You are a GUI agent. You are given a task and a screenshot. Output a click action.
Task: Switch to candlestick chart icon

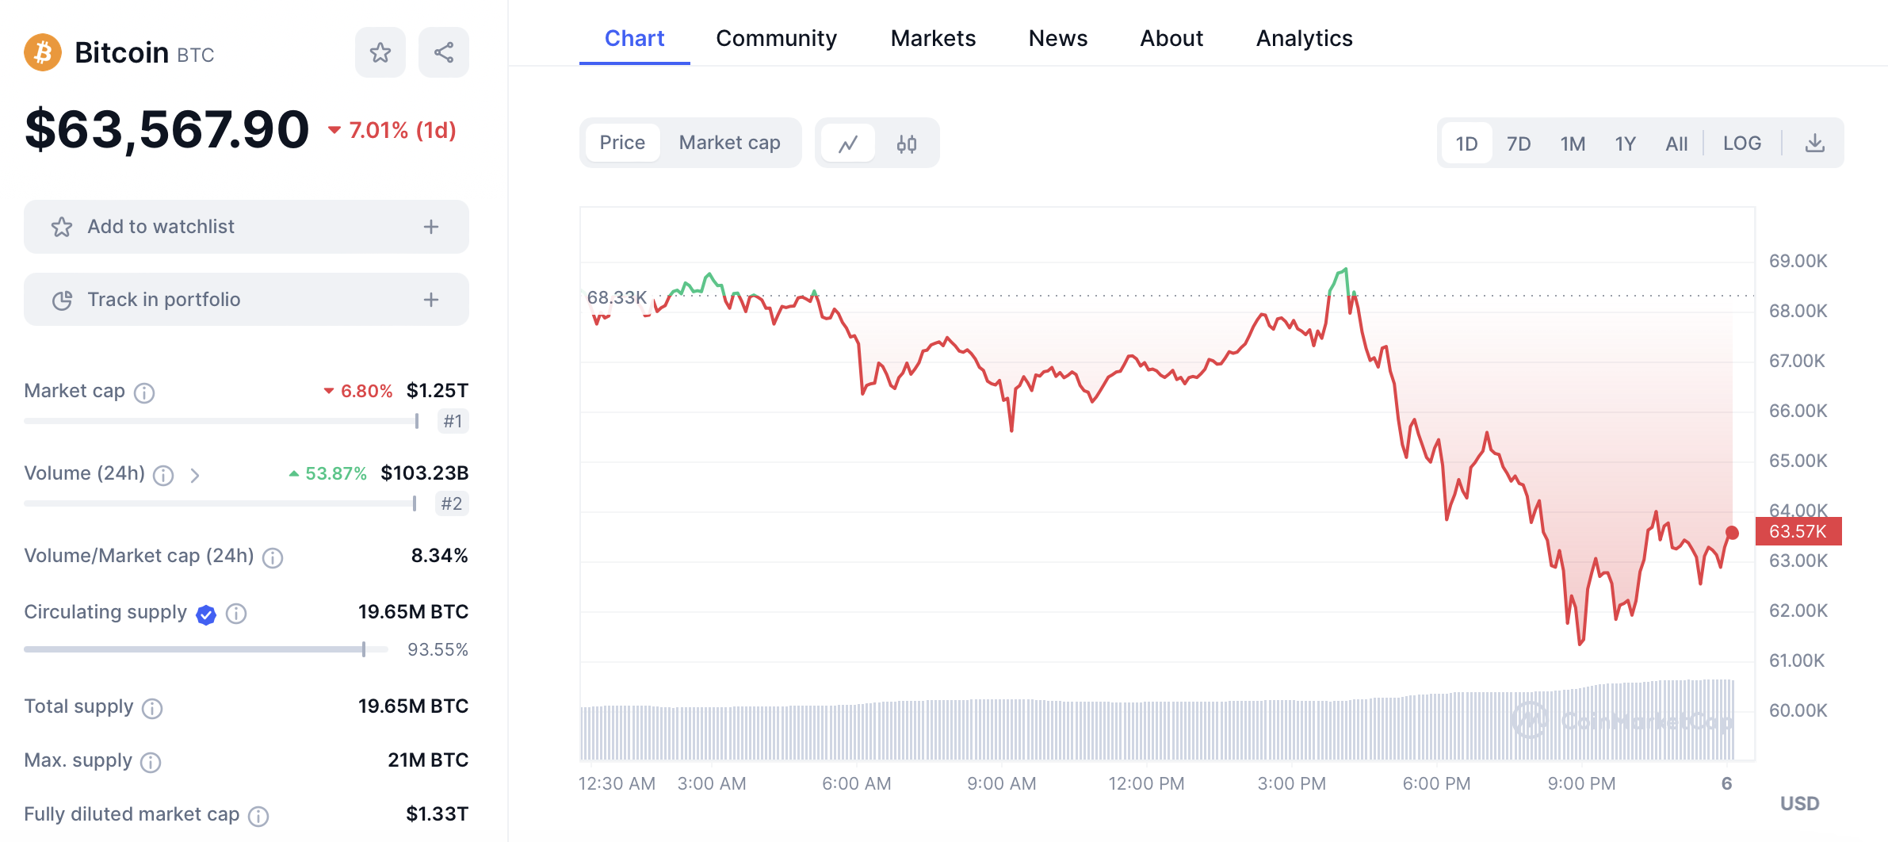[x=907, y=144]
